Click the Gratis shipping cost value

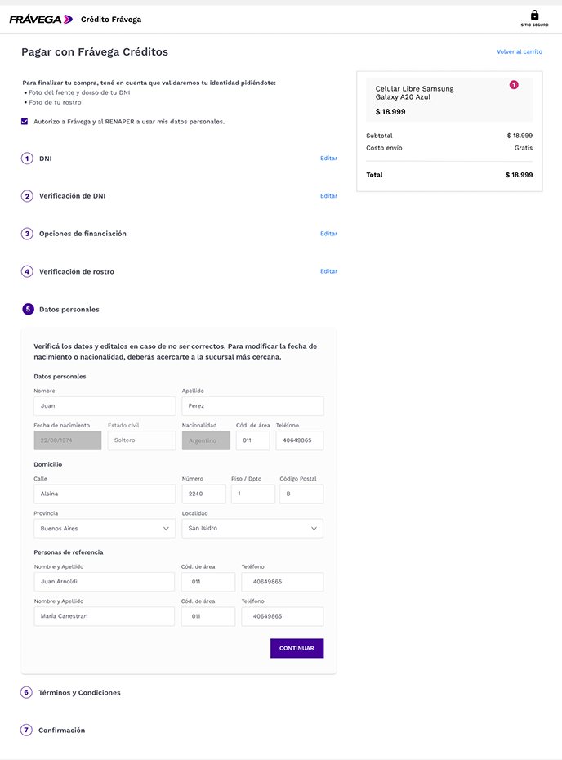pyautogui.click(x=524, y=148)
